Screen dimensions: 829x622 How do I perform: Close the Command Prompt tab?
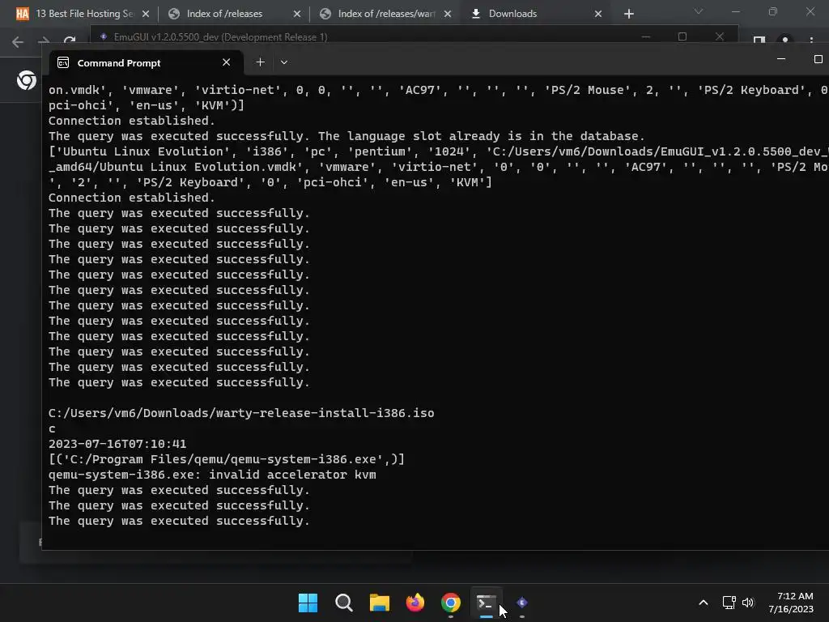pyautogui.click(x=227, y=62)
